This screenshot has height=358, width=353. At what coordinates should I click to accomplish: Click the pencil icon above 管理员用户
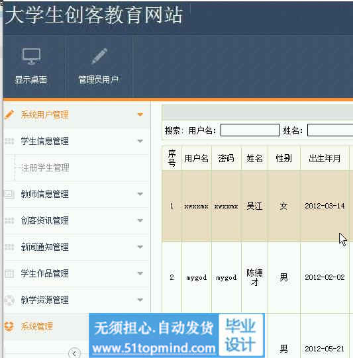pyautogui.click(x=99, y=56)
